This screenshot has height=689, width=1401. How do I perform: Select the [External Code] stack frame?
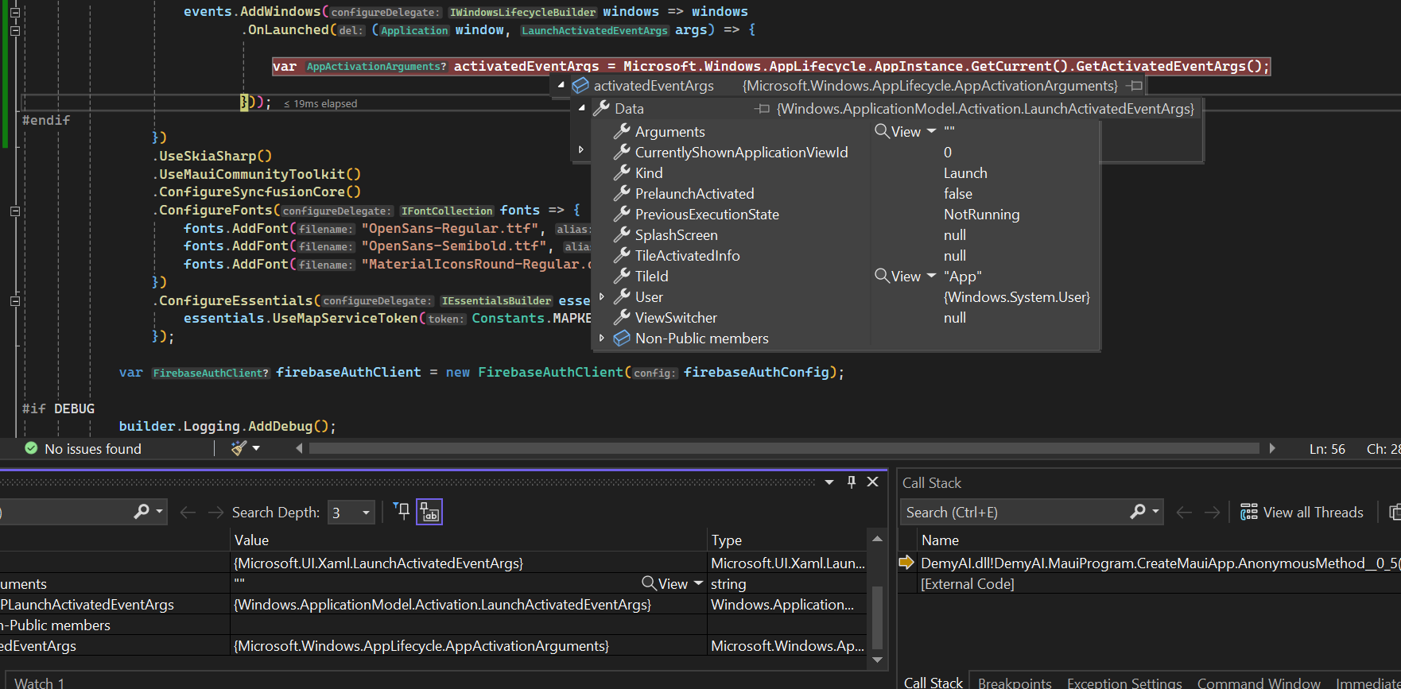(x=967, y=584)
